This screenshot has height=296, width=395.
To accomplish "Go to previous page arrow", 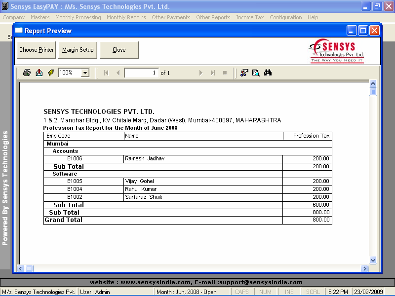I will click(x=118, y=73).
